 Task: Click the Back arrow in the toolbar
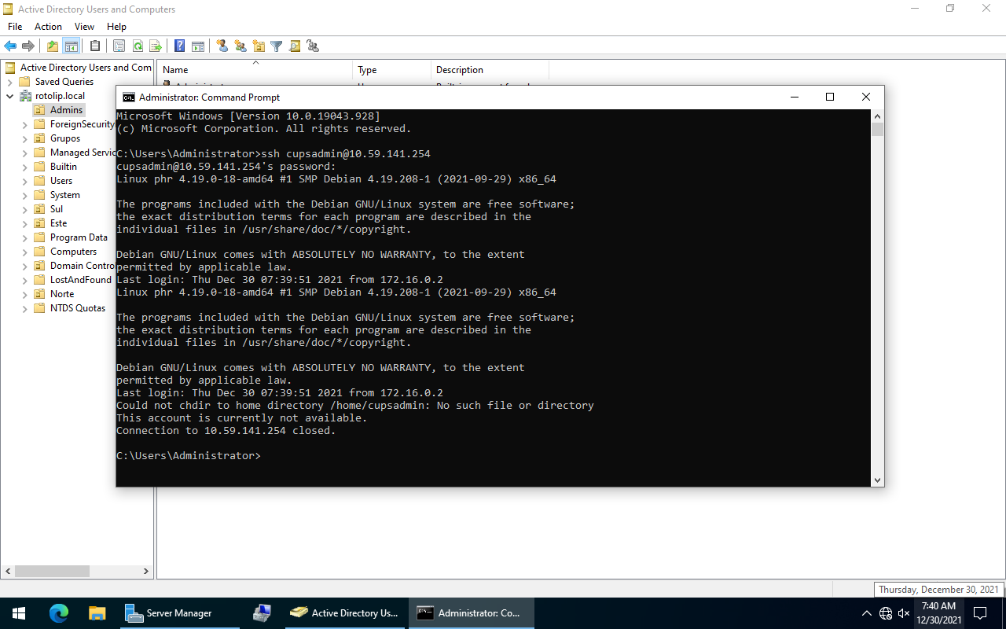10,46
